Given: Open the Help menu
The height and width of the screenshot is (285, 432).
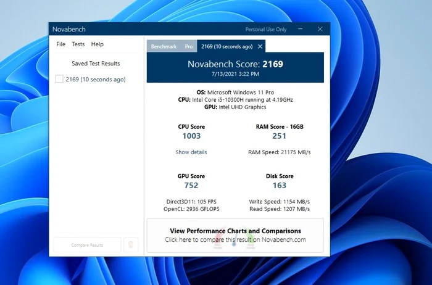Looking at the screenshot, I should coord(98,44).
